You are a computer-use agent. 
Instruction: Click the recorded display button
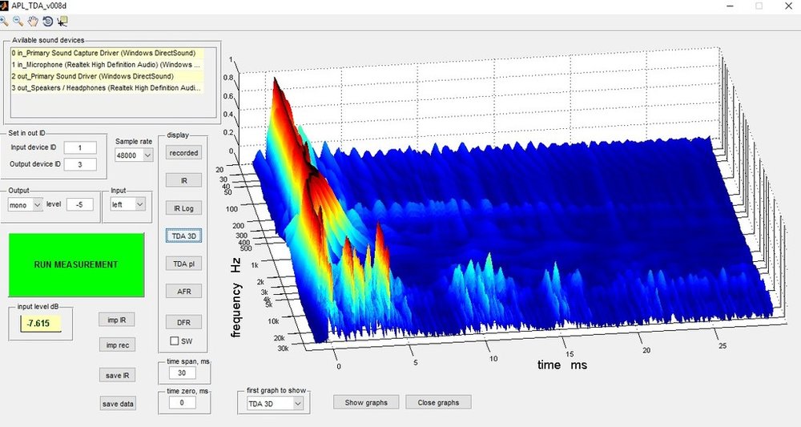click(184, 153)
